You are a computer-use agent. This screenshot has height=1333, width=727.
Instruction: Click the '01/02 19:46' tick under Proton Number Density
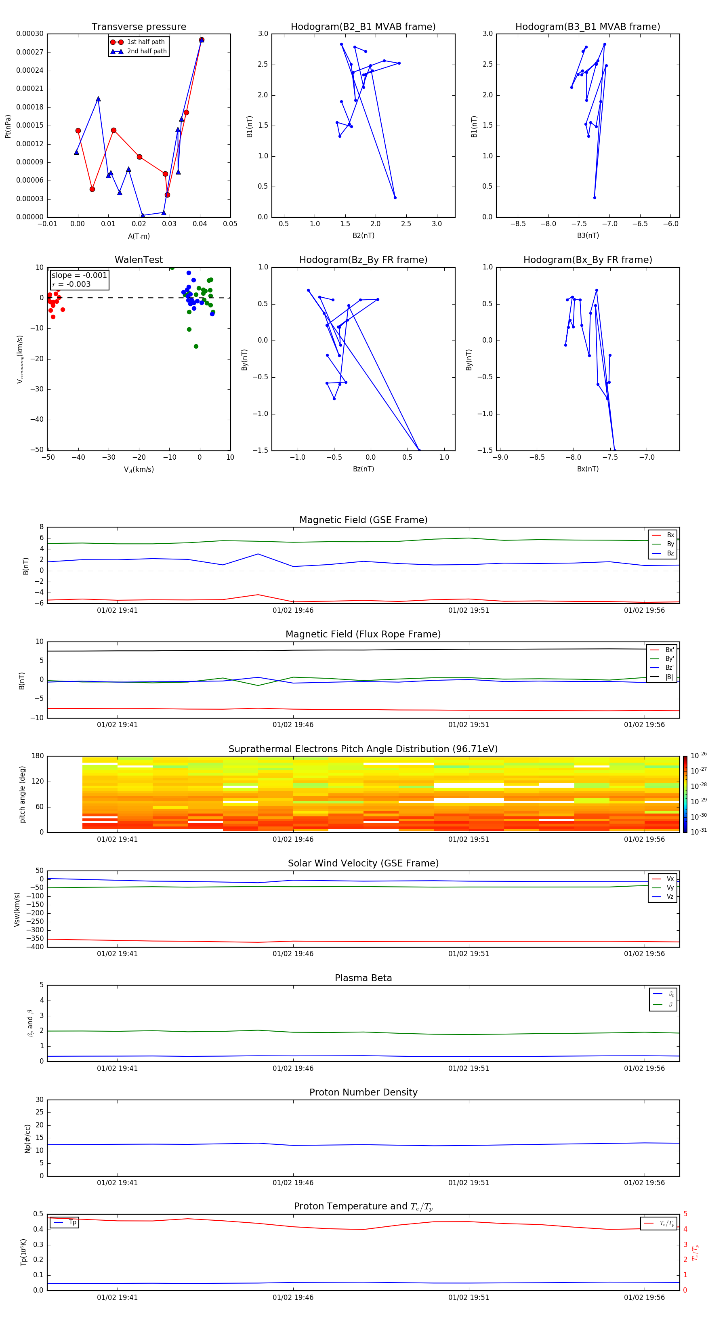click(293, 1183)
